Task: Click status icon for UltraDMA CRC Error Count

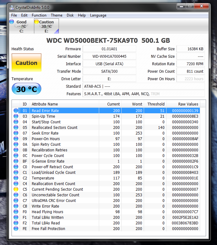Action: point(16,200)
